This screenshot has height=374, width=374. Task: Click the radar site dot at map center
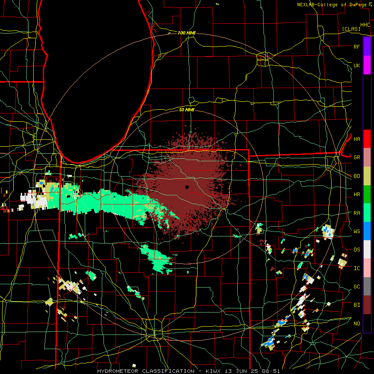[x=187, y=187]
